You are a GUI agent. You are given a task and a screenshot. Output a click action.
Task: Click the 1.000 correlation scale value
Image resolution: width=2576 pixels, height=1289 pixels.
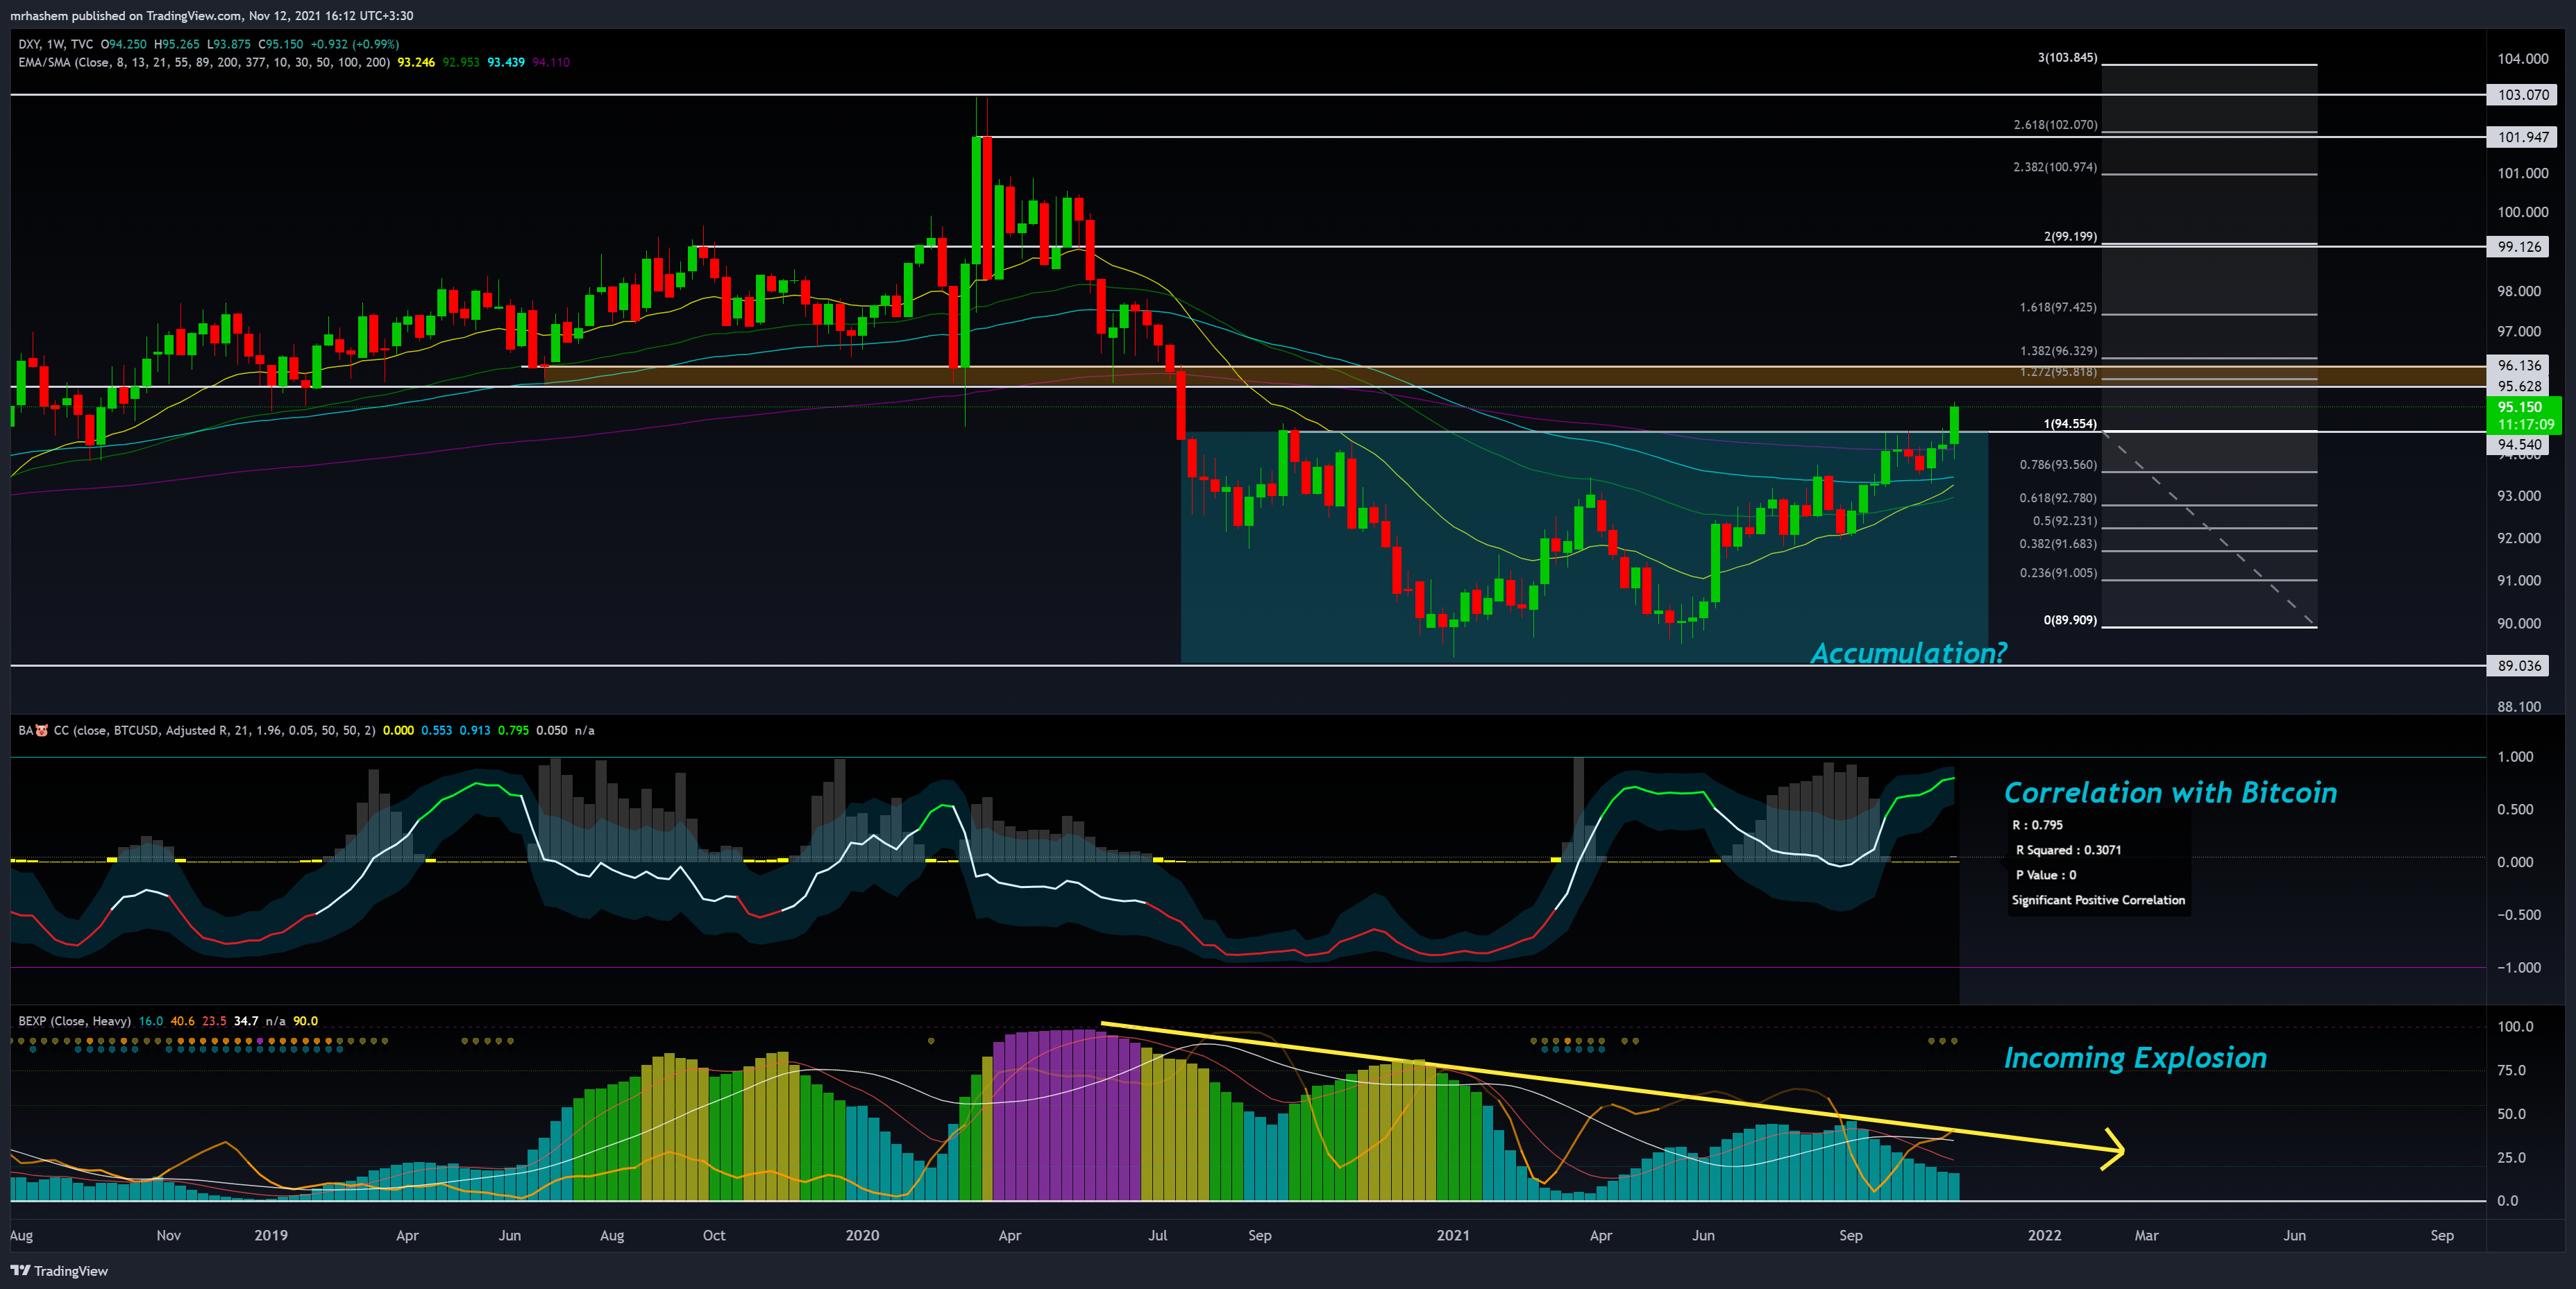(2515, 756)
